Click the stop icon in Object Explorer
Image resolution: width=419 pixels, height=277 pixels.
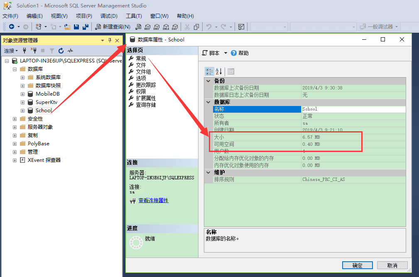coord(43,51)
